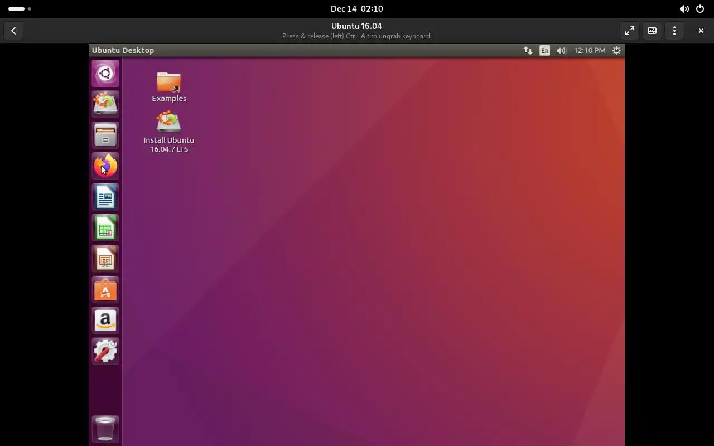Screen dimensions: 714x446
Task: Open the 12:10 PM clock menu
Action: [590, 50]
